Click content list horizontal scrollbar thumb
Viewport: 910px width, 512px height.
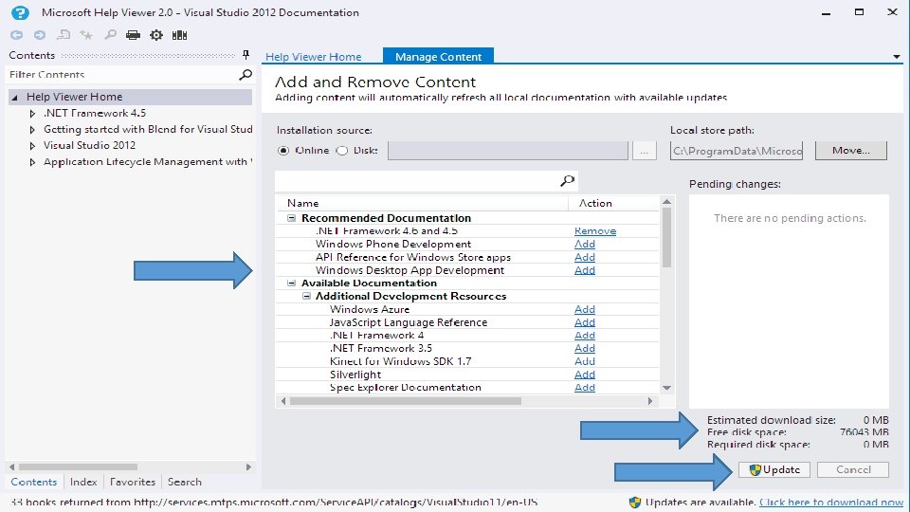[405, 401]
